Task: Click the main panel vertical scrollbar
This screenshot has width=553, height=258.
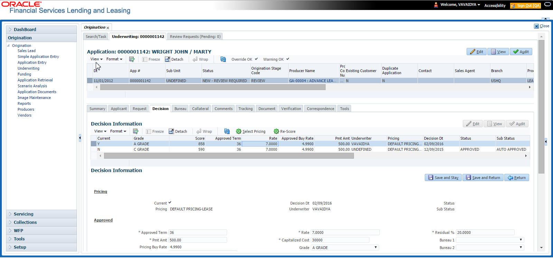Action: point(541,107)
